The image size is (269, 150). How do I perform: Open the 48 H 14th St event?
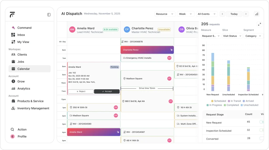click(147, 140)
